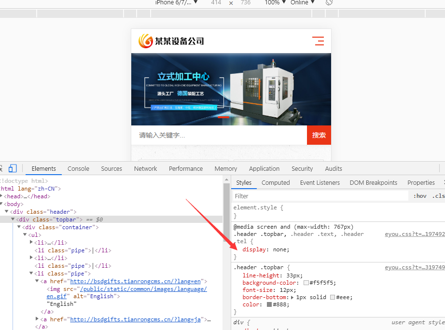Click the rotate screen icon

[x=329, y=2]
